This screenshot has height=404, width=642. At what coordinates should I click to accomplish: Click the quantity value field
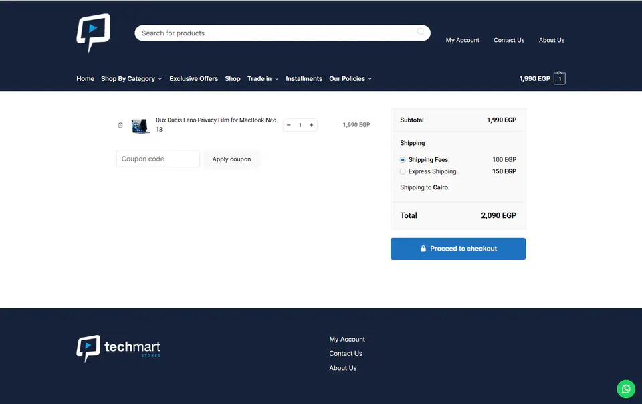(x=300, y=125)
